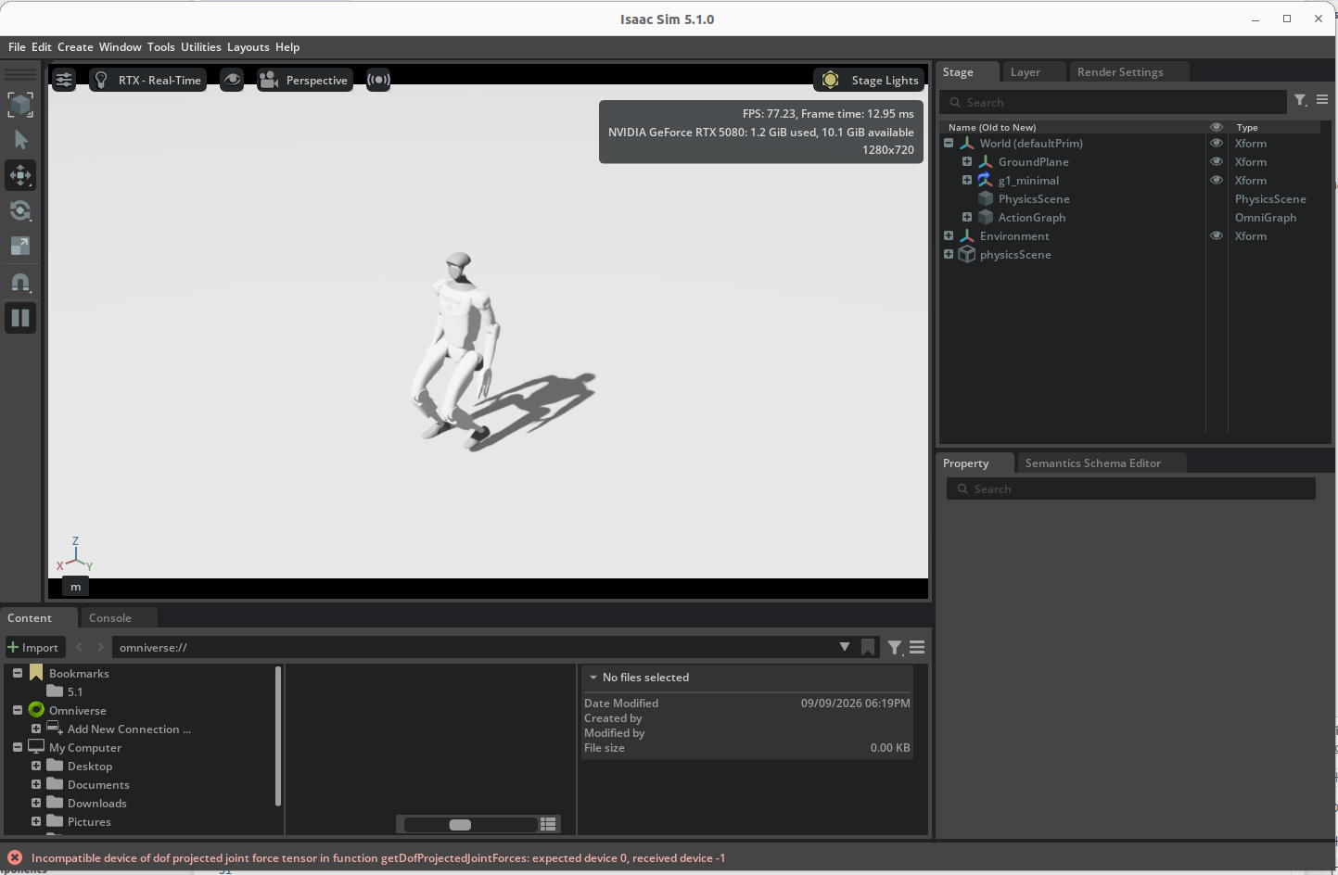Expand the Environment prim
The image size is (1338, 875).
tap(949, 235)
